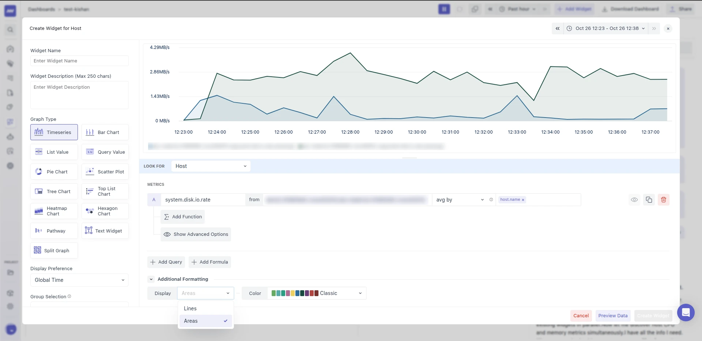
Task: Select the Scatter Plot graph type
Action: pyautogui.click(x=105, y=172)
